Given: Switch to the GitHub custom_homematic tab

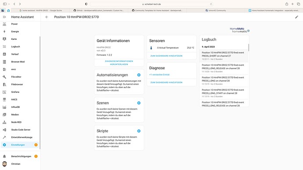Looking at the screenshot, I should click(99, 11).
